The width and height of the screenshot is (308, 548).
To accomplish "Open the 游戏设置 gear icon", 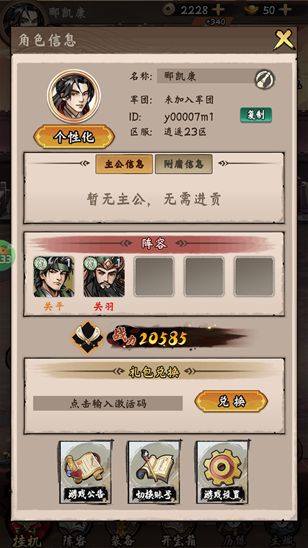I will (223, 472).
